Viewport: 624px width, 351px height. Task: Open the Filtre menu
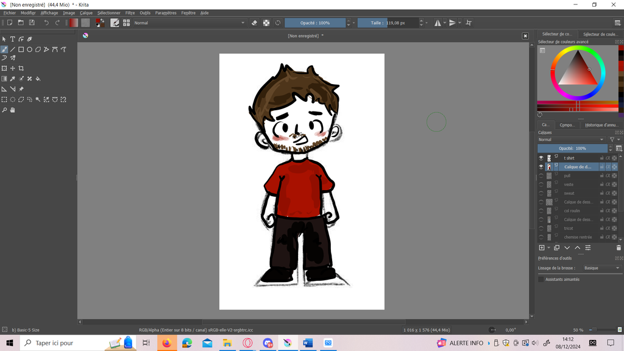point(130,13)
